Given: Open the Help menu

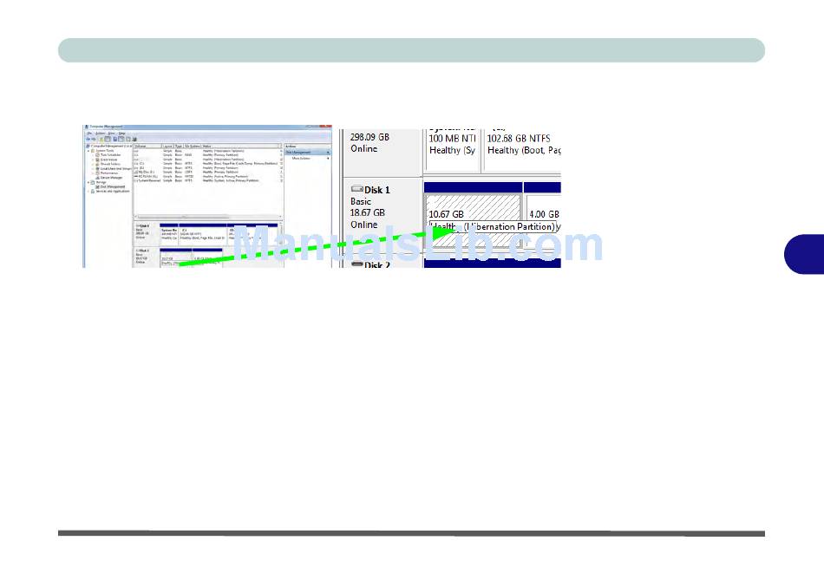Looking at the screenshot, I should coord(122,133).
